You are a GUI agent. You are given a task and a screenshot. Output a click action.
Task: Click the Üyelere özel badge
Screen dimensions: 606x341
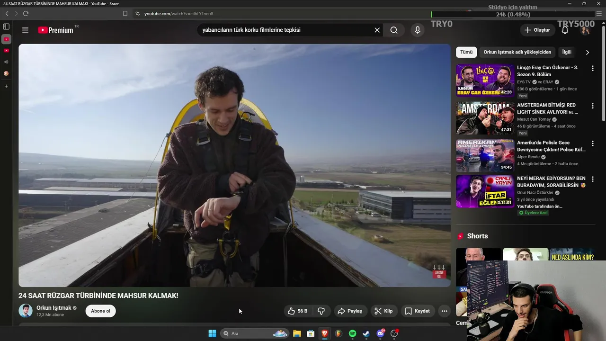533,213
